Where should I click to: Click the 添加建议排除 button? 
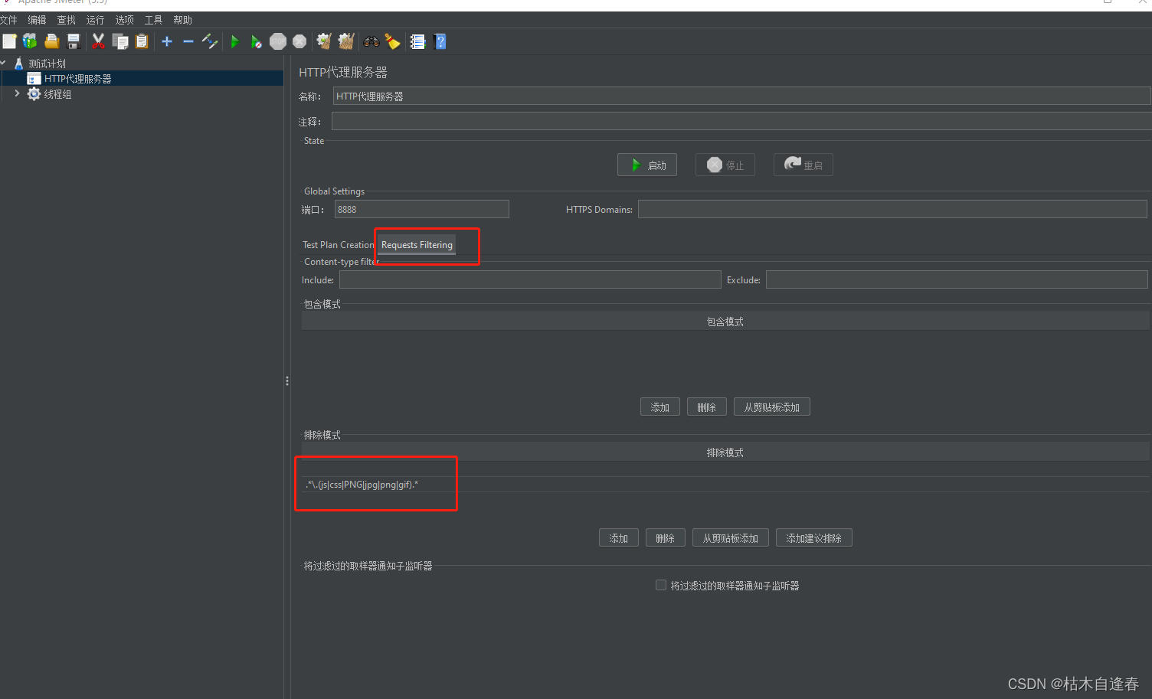[x=814, y=538]
